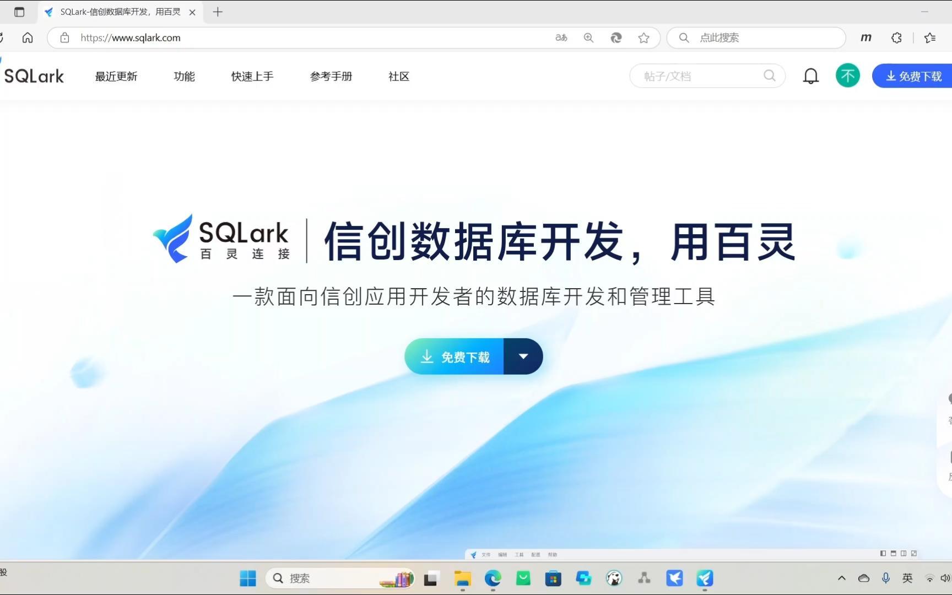Switch the 英 input method indicator
The width and height of the screenshot is (952, 595).
pos(907,578)
